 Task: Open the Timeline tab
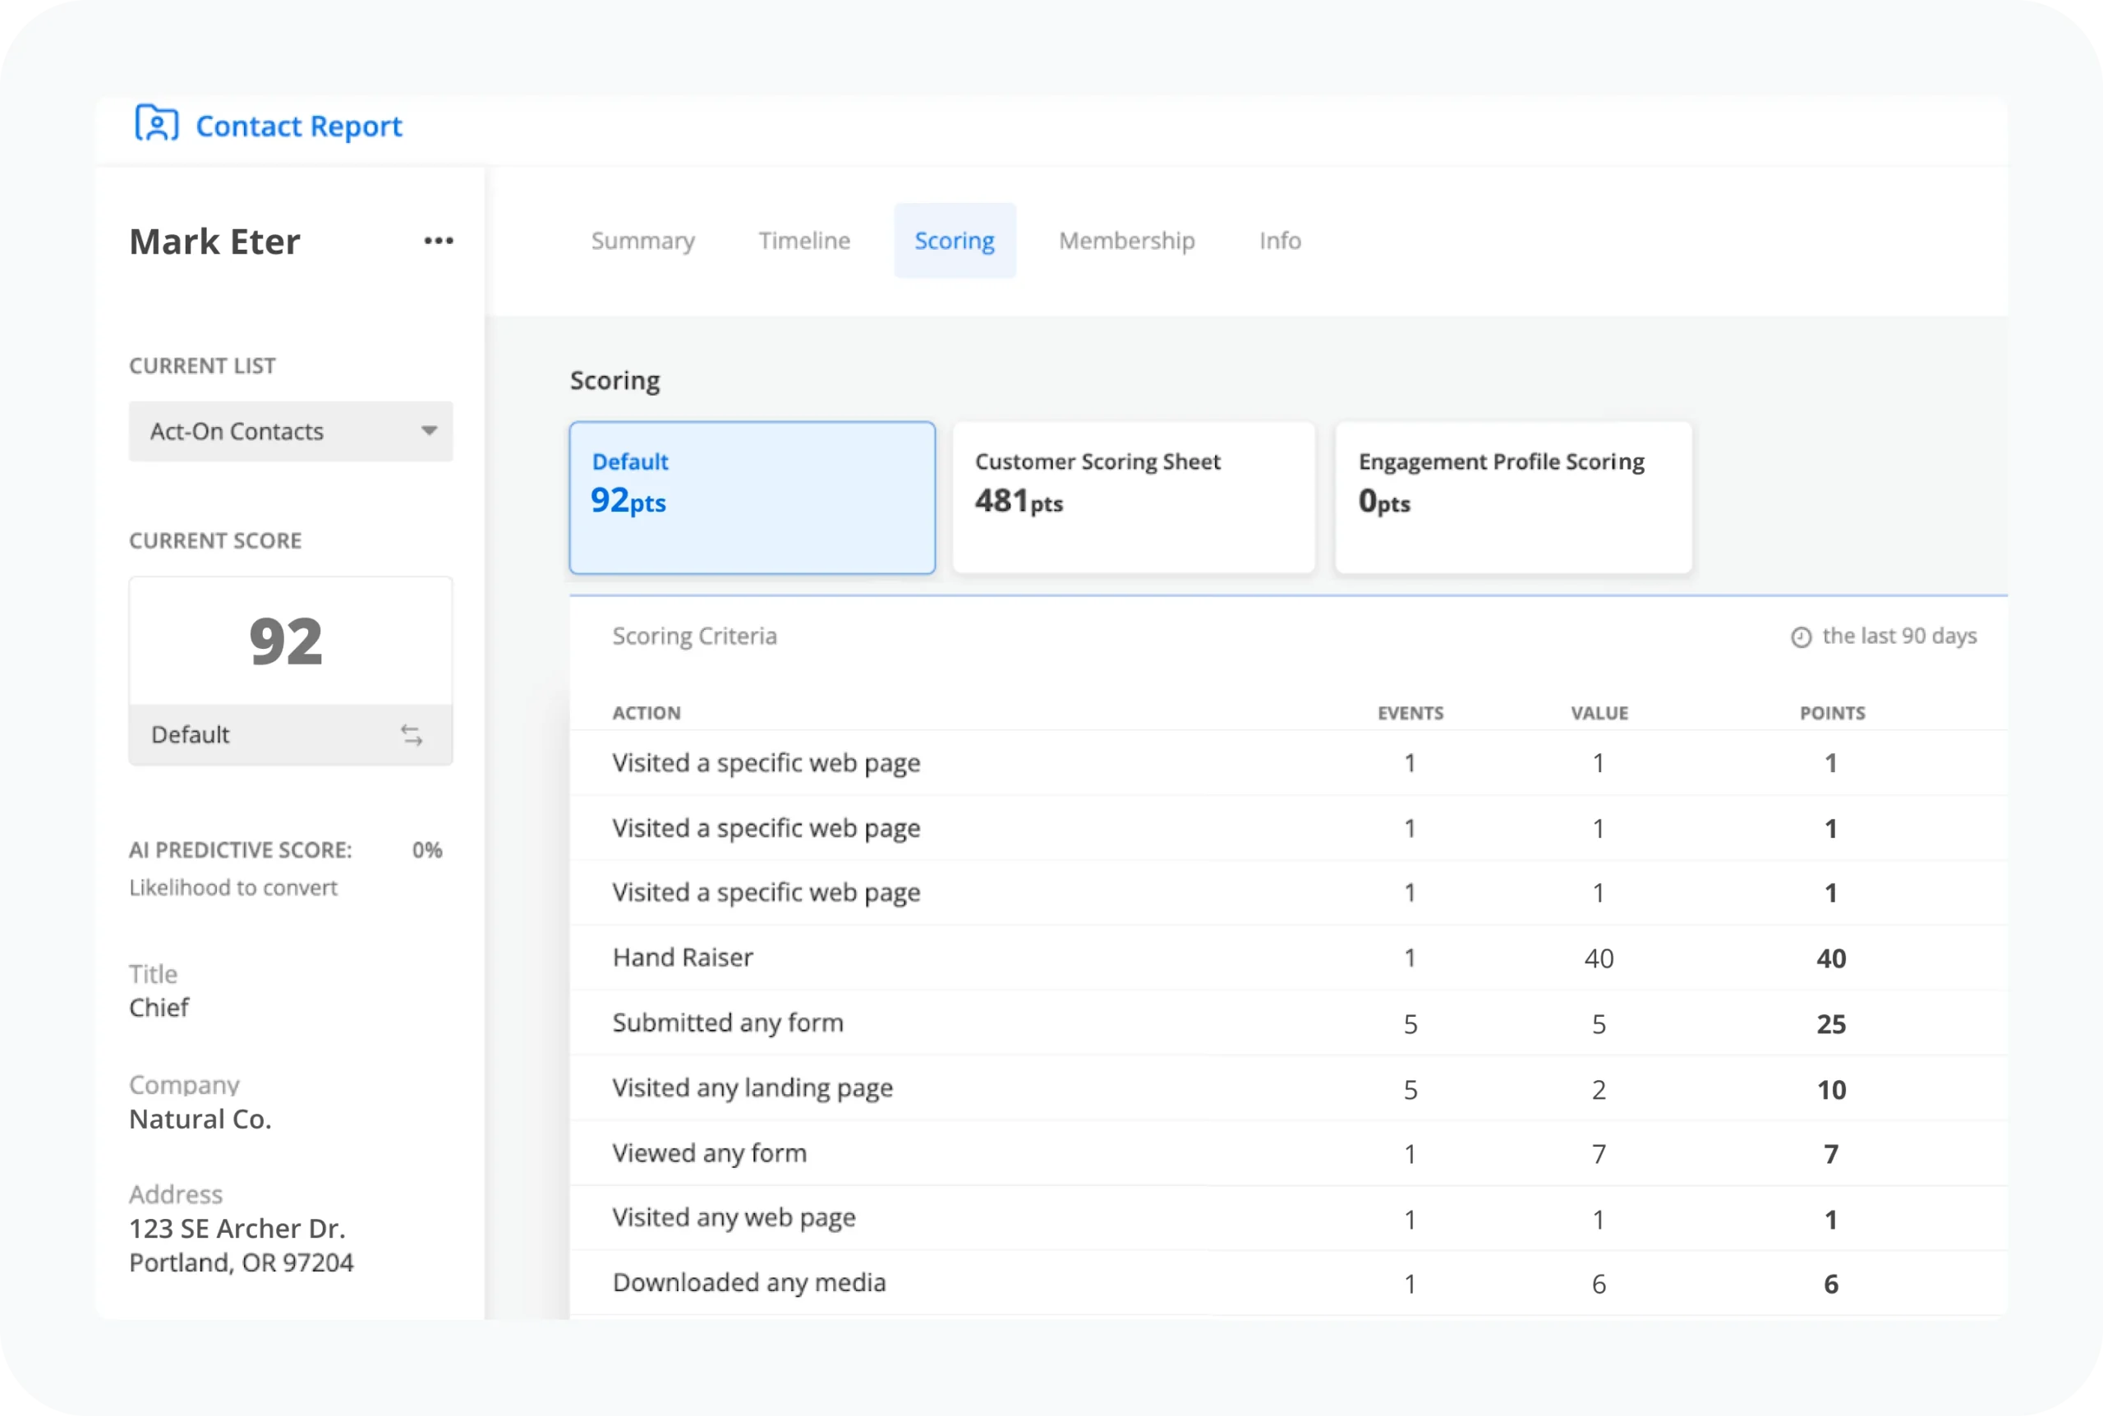click(x=803, y=241)
